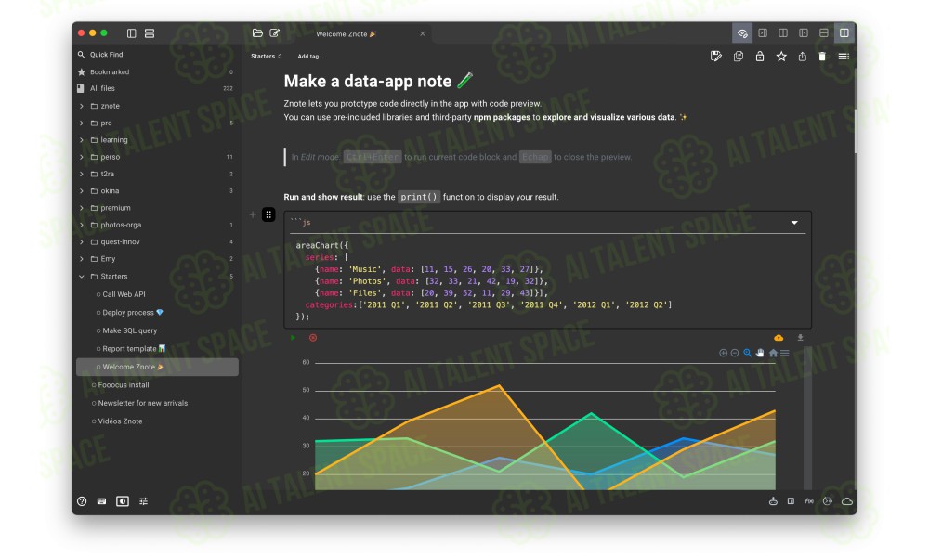Screen dimensions: 929x557
Task: Click the AI robot icon
Action: coord(773,501)
